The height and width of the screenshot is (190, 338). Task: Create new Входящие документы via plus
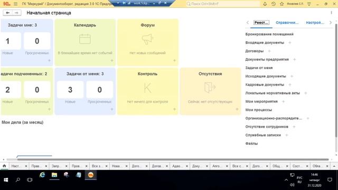coord(290,43)
